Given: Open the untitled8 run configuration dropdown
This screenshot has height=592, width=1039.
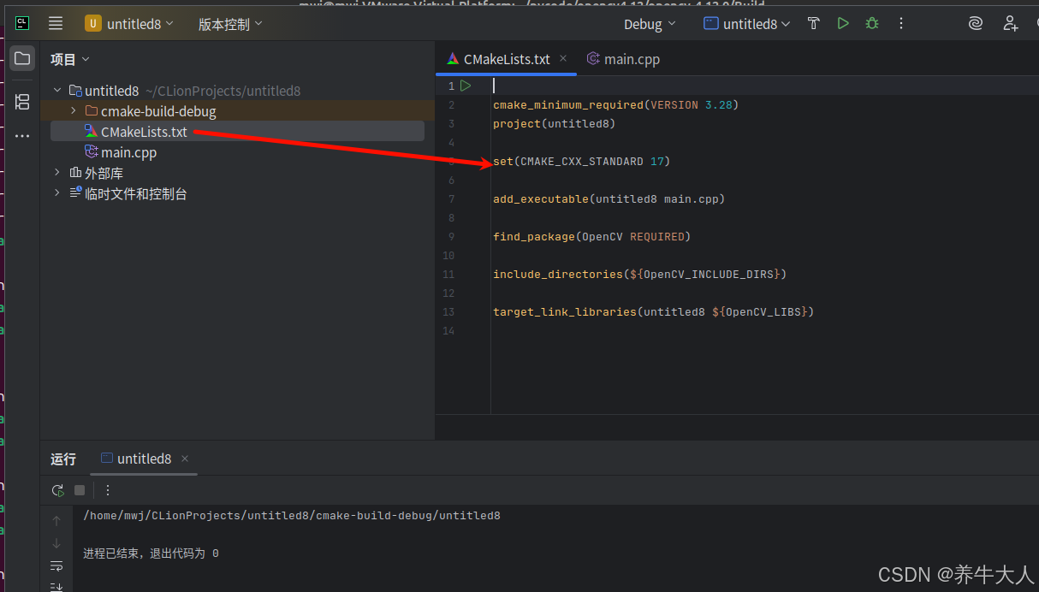Looking at the screenshot, I should point(747,24).
